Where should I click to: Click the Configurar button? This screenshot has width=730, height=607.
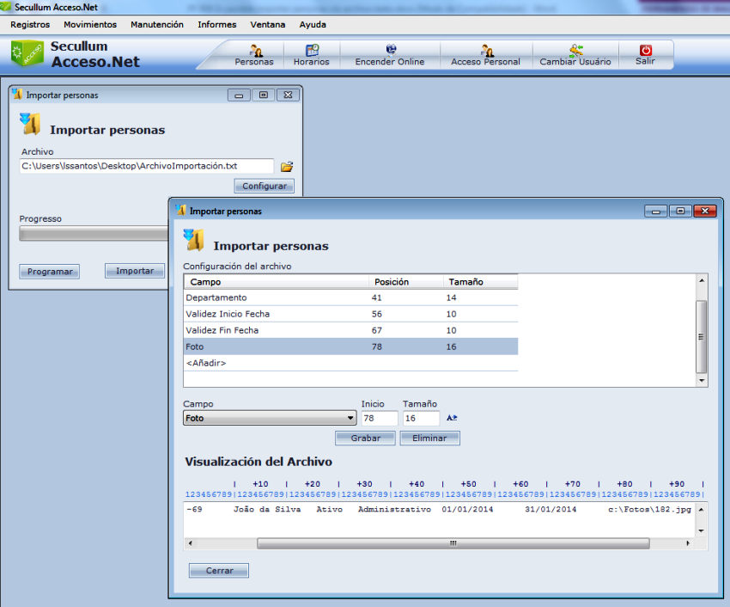[x=264, y=187]
